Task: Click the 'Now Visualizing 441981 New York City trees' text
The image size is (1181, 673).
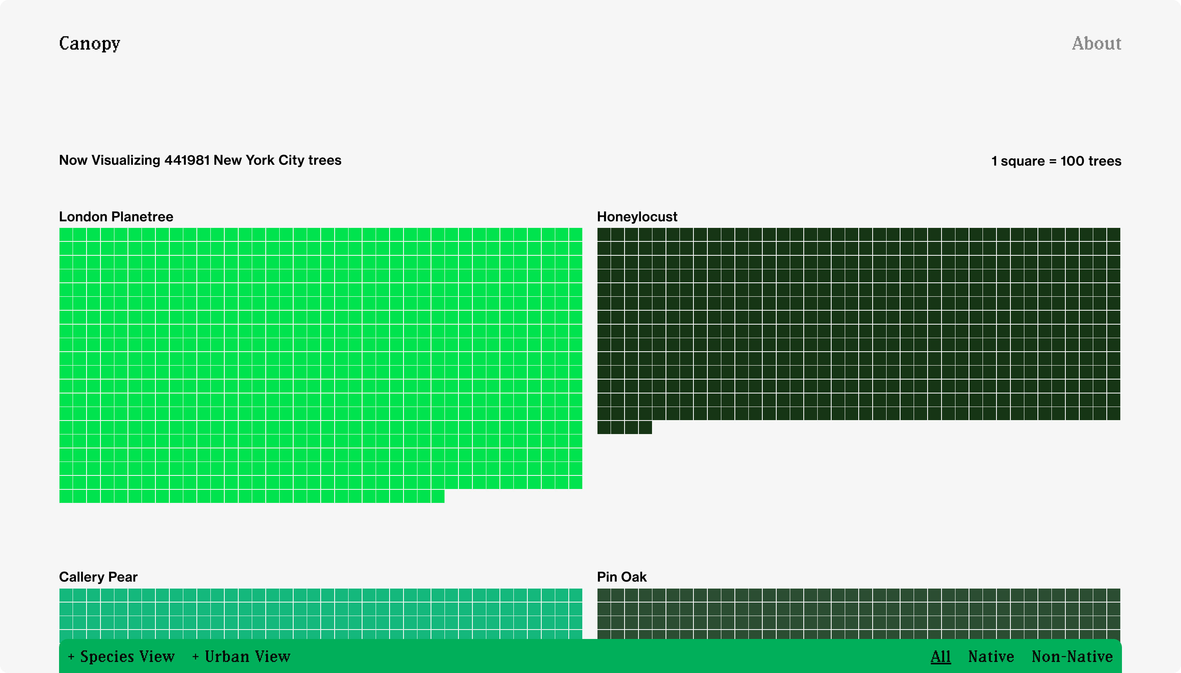Action: coord(200,160)
